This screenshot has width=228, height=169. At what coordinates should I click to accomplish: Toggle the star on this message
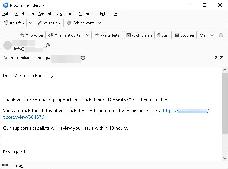221,35
